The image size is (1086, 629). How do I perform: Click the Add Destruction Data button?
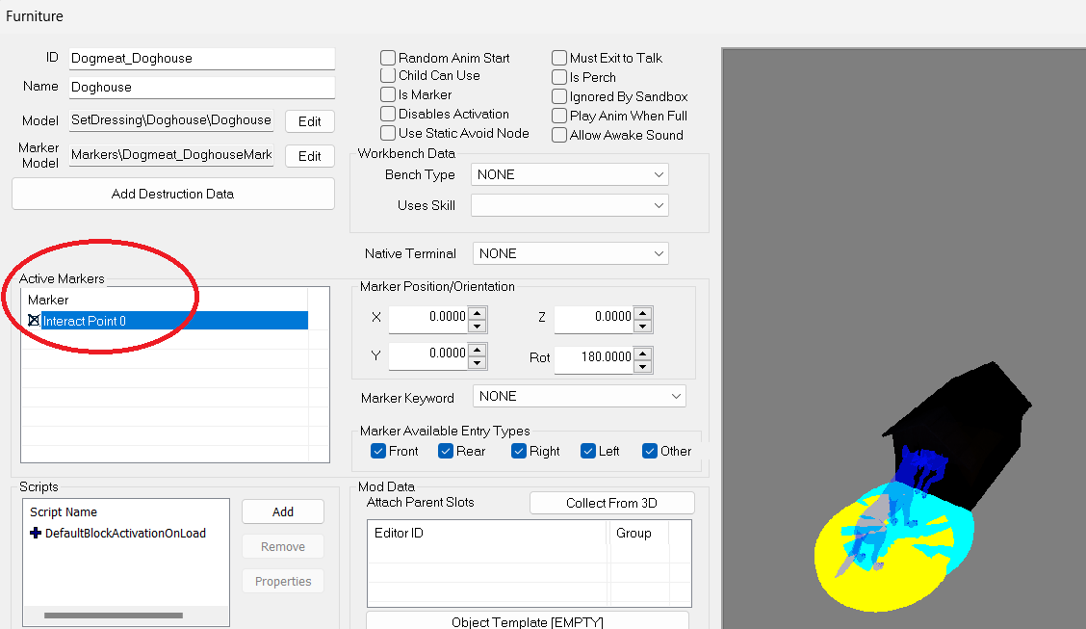coord(173,194)
